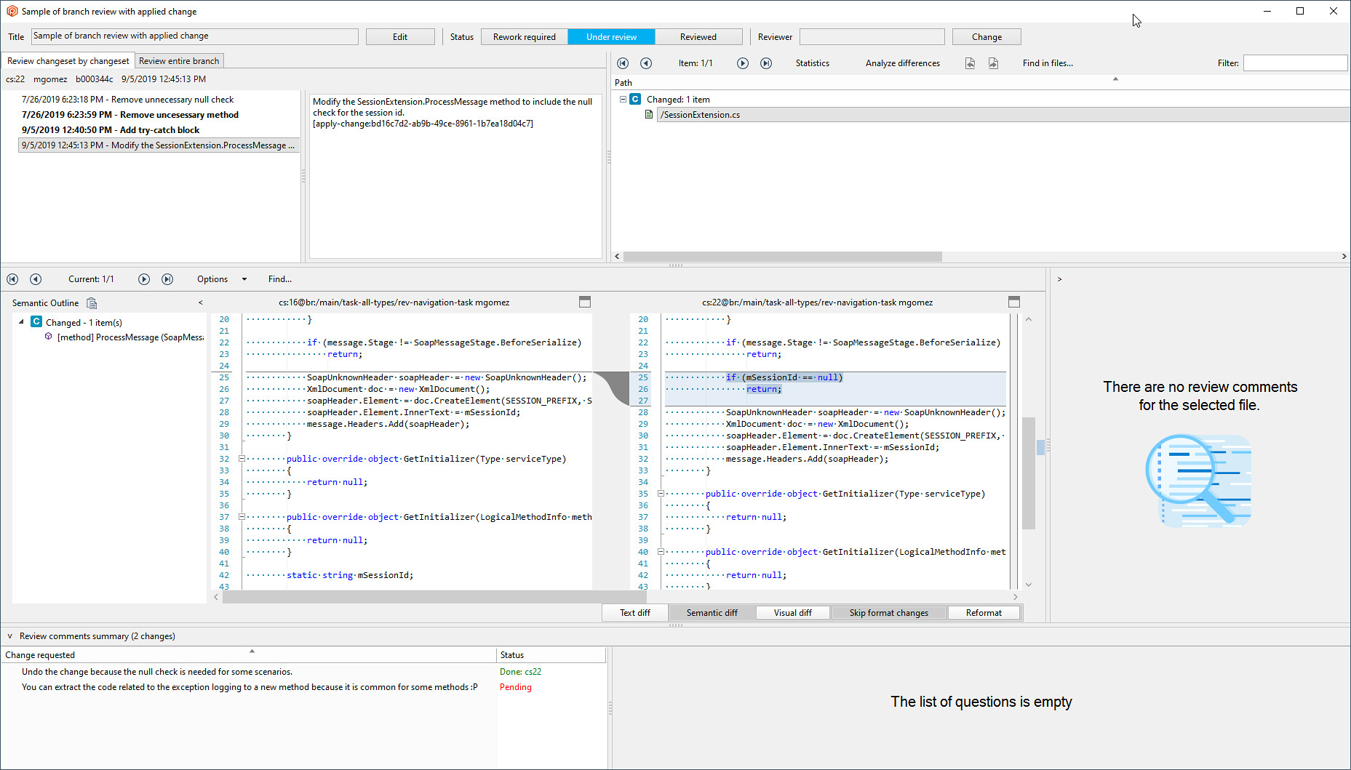Screen dimensions: 1351x770
Task: Type in the Filter input field
Action: point(1295,63)
